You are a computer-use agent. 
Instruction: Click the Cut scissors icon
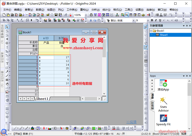pyautogui.click(x=91, y=20)
